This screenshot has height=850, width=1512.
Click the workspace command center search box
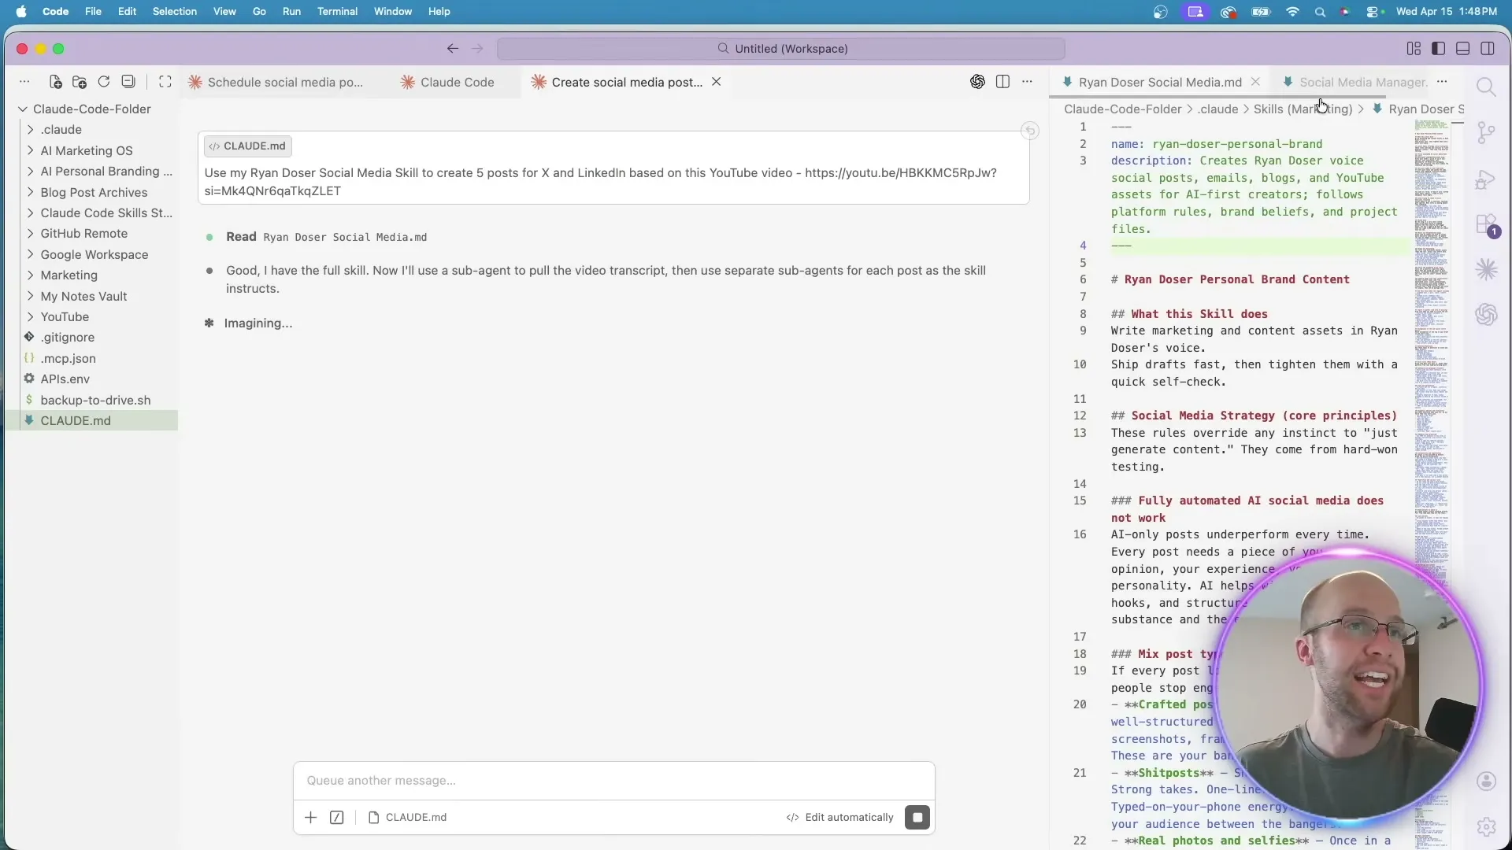(x=781, y=49)
